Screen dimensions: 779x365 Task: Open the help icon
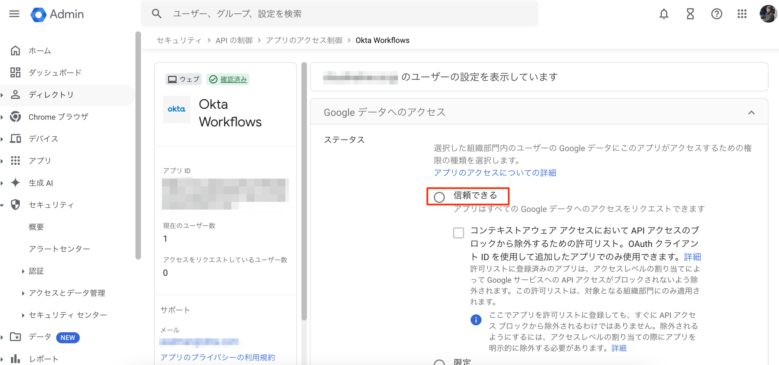pos(717,14)
